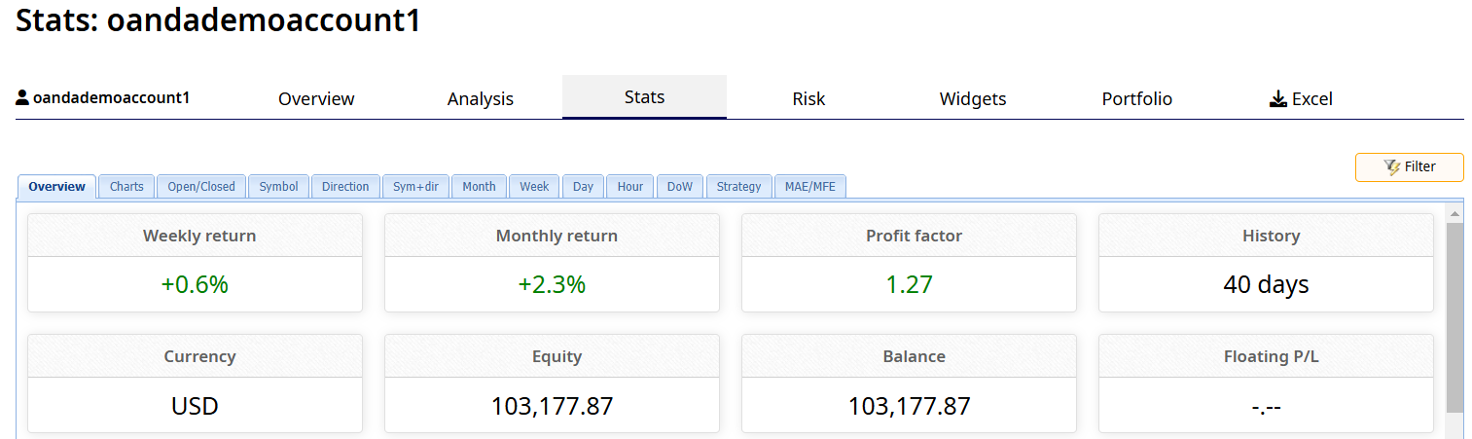Switch to the Overview main tab
The image size is (1472, 439).
pyautogui.click(x=316, y=98)
